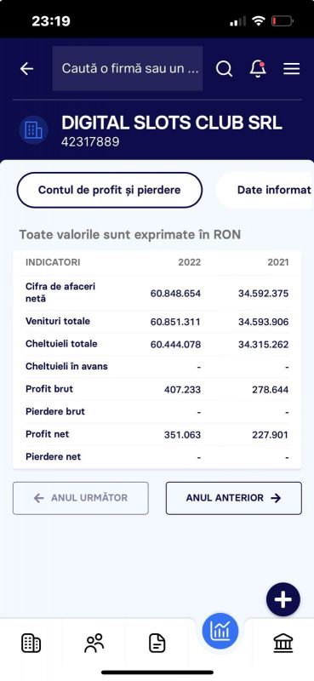The image size is (314, 681).
Task: Select the Cifra de afaceri netă row
Action: tap(157, 293)
